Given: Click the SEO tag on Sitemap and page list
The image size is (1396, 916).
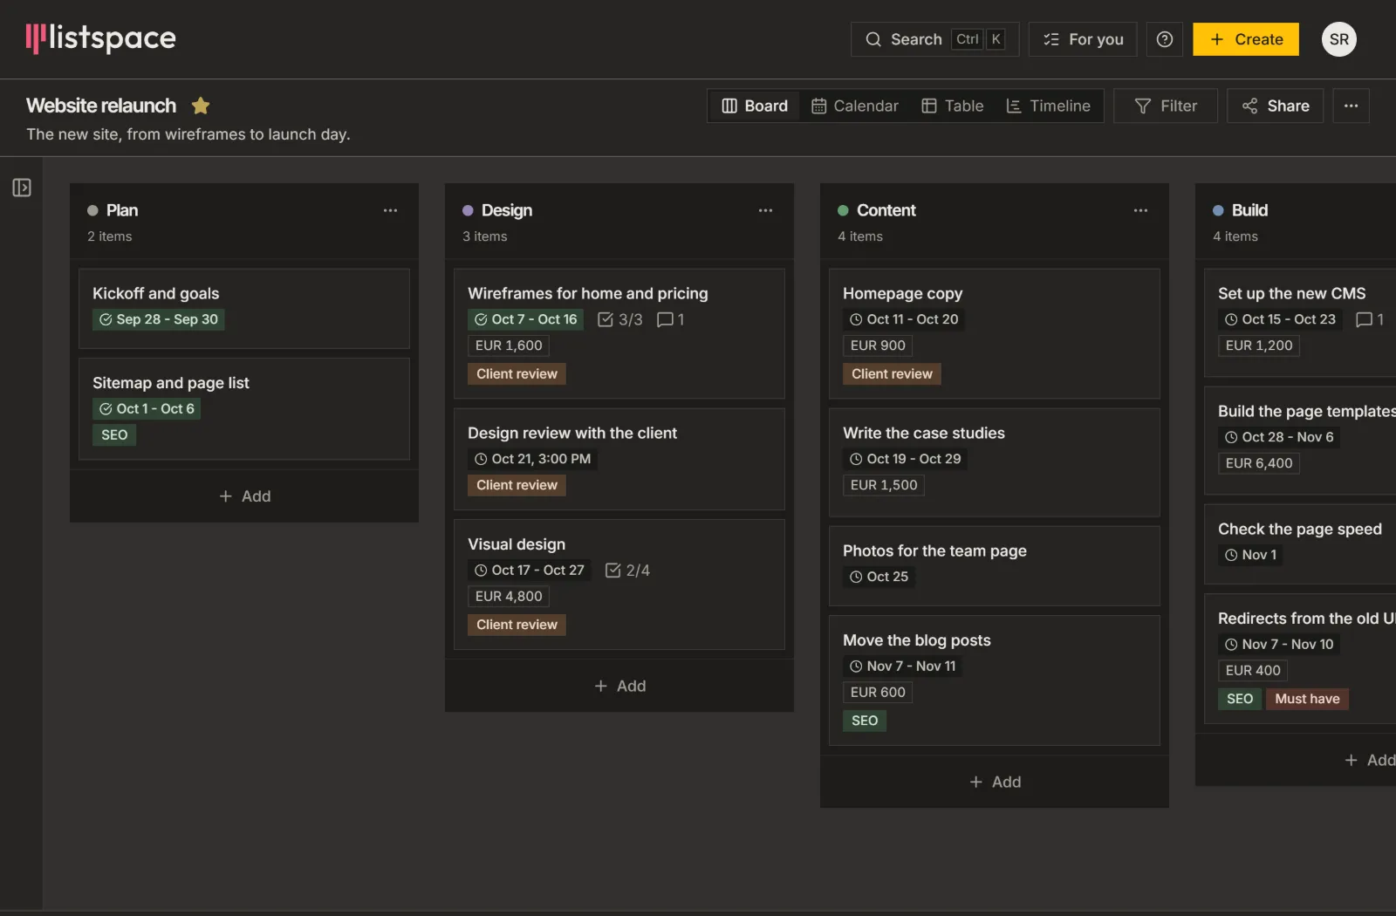Looking at the screenshot, I should [x=114, y=435].
